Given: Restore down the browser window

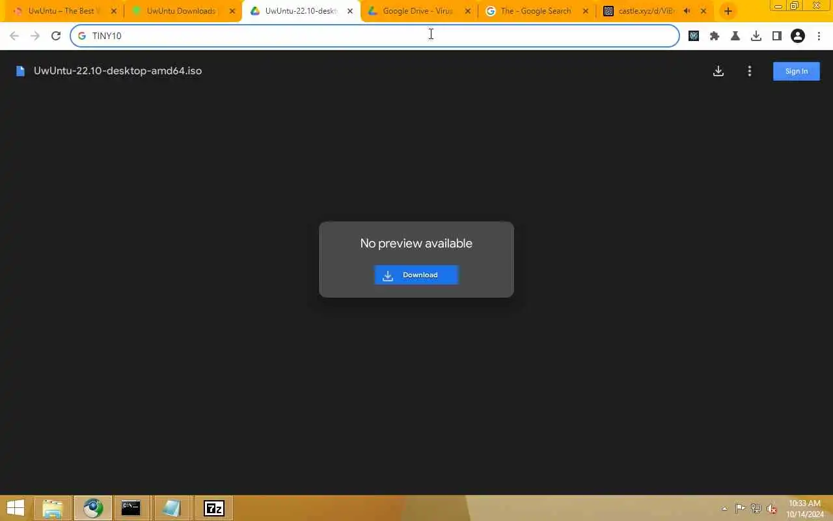Looking at the screenshot, I should pos(795,6).
